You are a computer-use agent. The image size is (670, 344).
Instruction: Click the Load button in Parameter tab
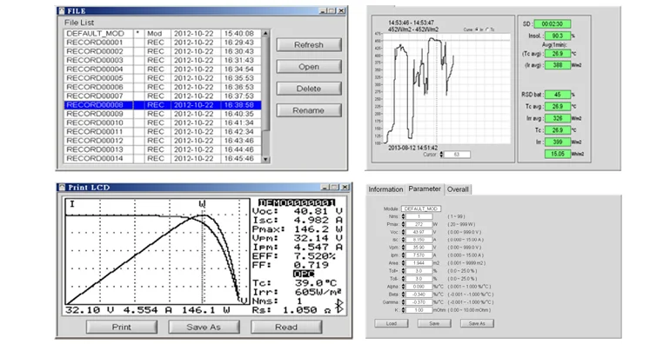pos(392,323)
